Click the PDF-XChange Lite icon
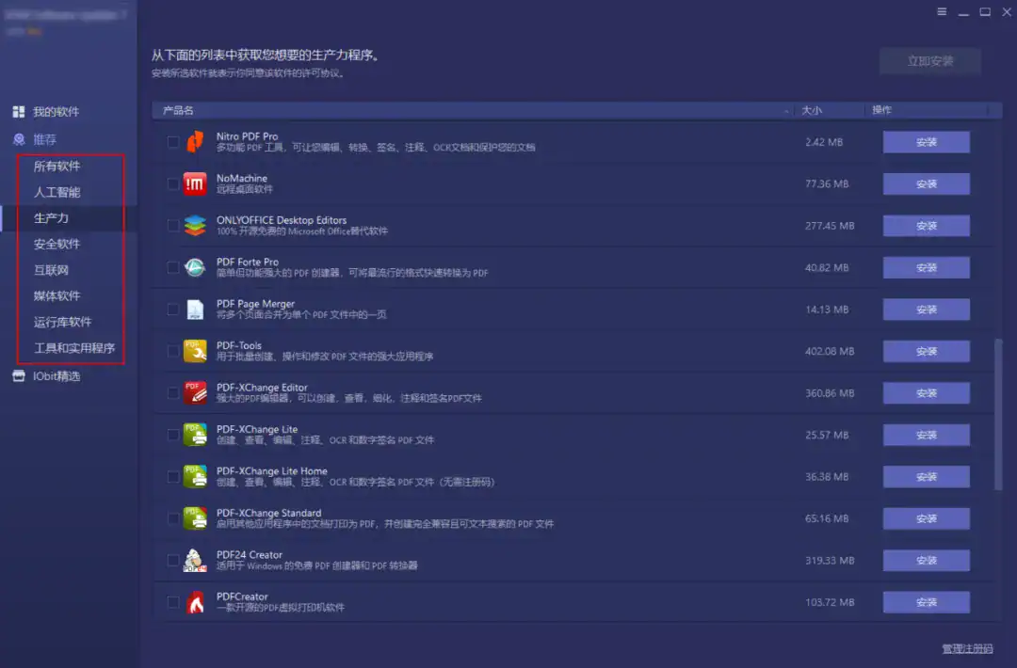The height and width of the screenshot is (668, 1017). point(195,434)
